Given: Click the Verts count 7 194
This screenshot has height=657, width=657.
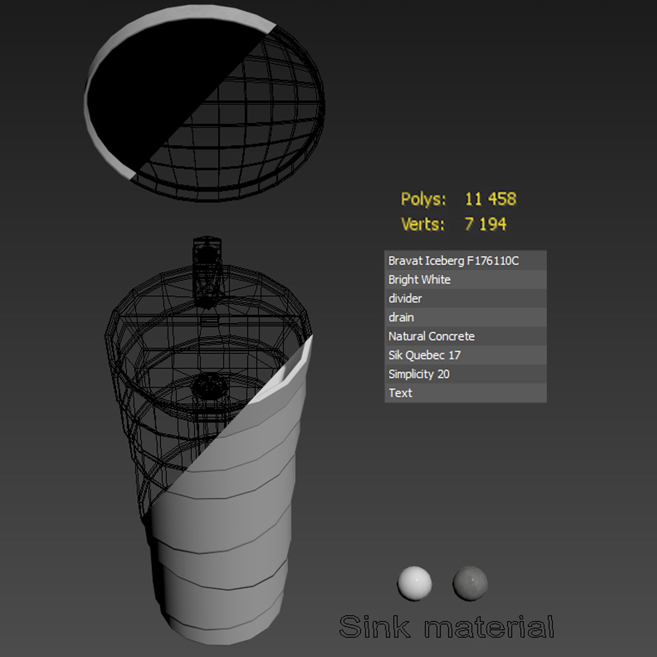Looking at the screenshot, I should pyautogui.click(x=485, y=224).
